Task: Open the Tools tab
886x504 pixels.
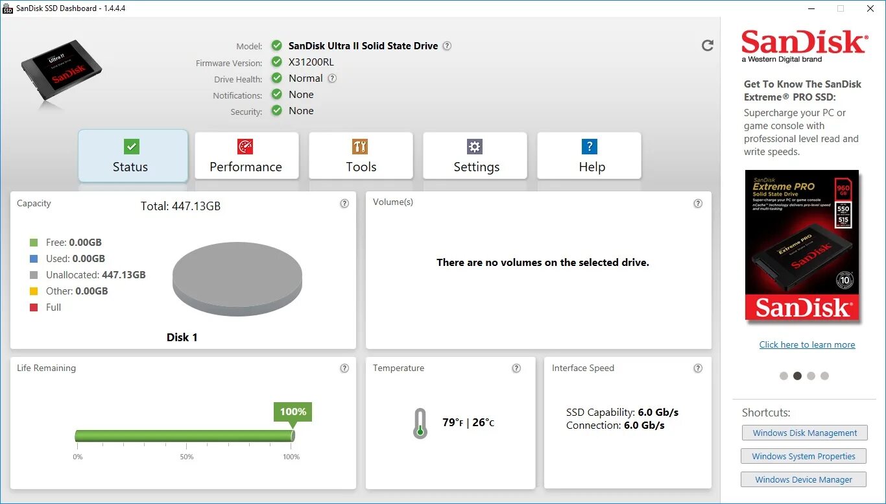Action: 361,156
